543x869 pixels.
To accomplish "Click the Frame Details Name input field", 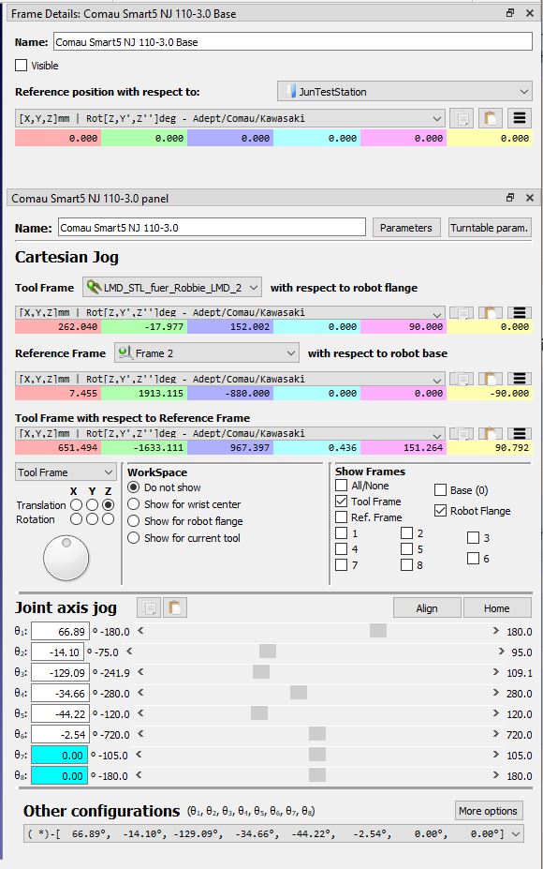I will (x=293, y=41).
